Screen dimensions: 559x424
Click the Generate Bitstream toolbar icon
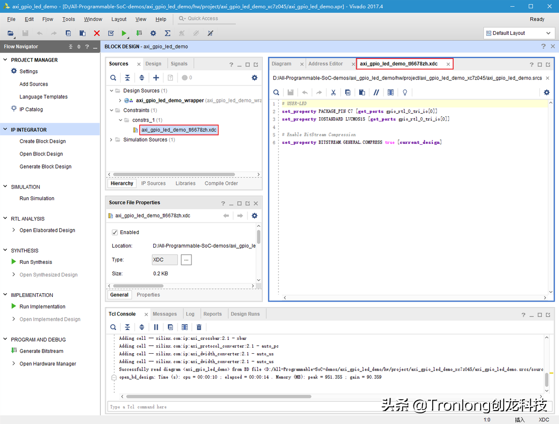coord(139,33)
